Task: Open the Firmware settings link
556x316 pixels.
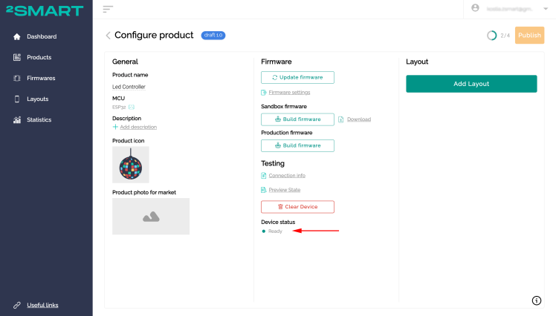Action: coord(289,93)
